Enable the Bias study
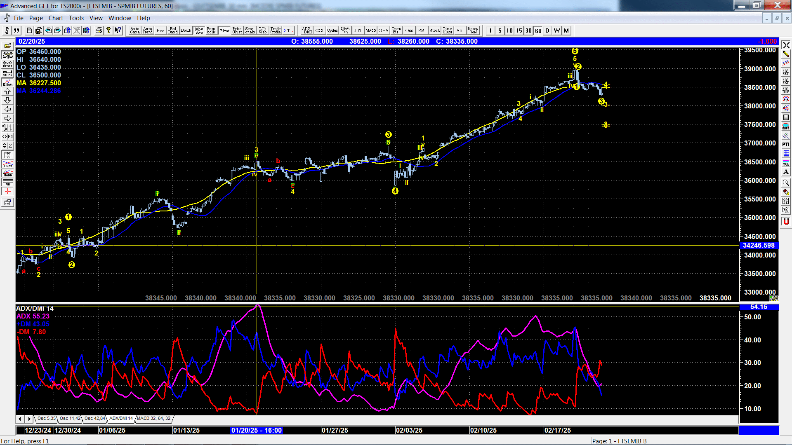 point(160,30)
